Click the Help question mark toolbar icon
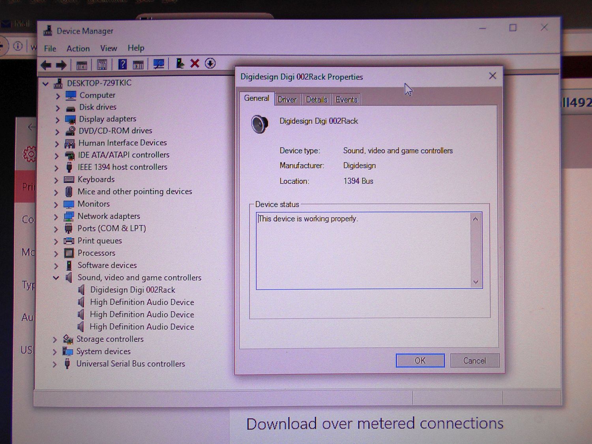592x444 pixels. tap(122, 64)
